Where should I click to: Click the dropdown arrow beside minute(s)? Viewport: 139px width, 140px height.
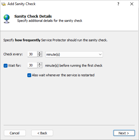(100, 54)
